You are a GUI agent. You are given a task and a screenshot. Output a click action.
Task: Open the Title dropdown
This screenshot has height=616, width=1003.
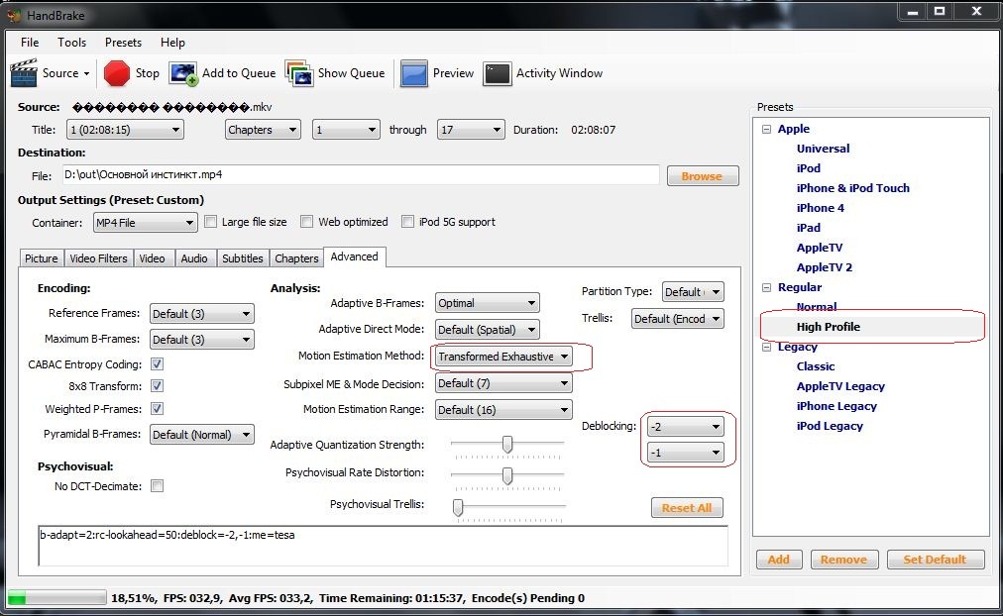coord(125,130)
